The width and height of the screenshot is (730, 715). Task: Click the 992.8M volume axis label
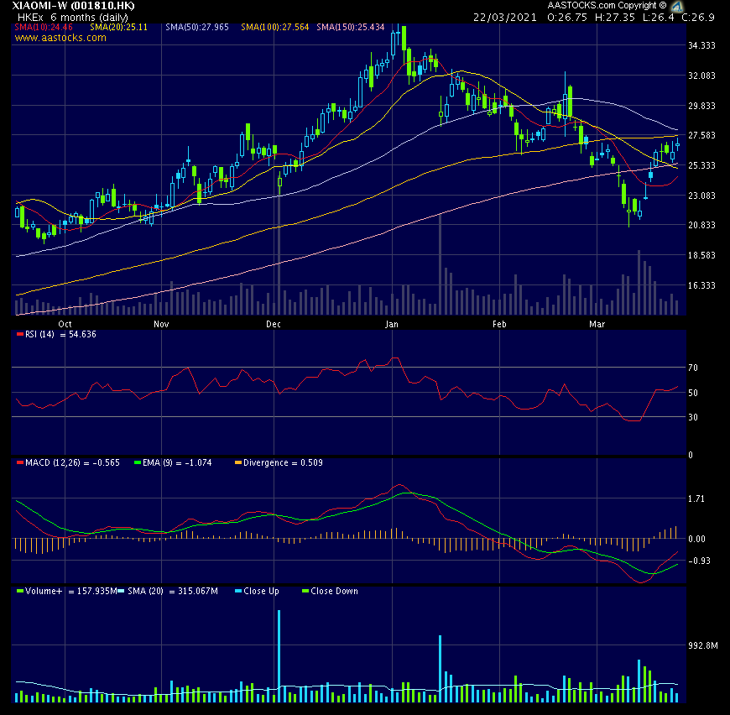click(x=703, y=645)
